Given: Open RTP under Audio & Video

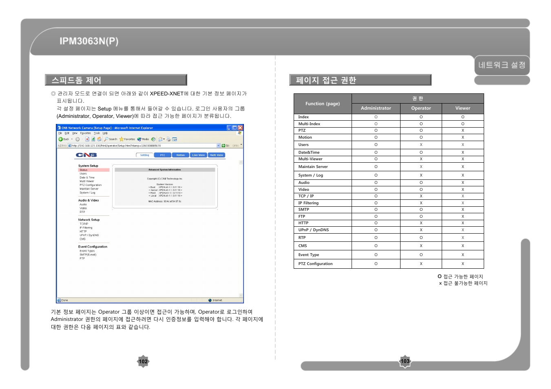Looking at the screenshot, I should point(82,212).
